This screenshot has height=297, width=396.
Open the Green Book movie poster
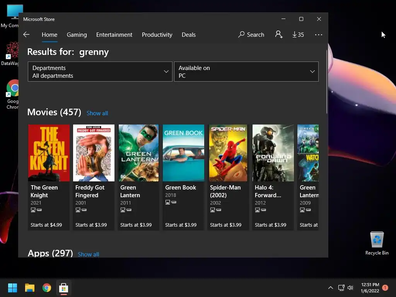[x=183, y=153]
